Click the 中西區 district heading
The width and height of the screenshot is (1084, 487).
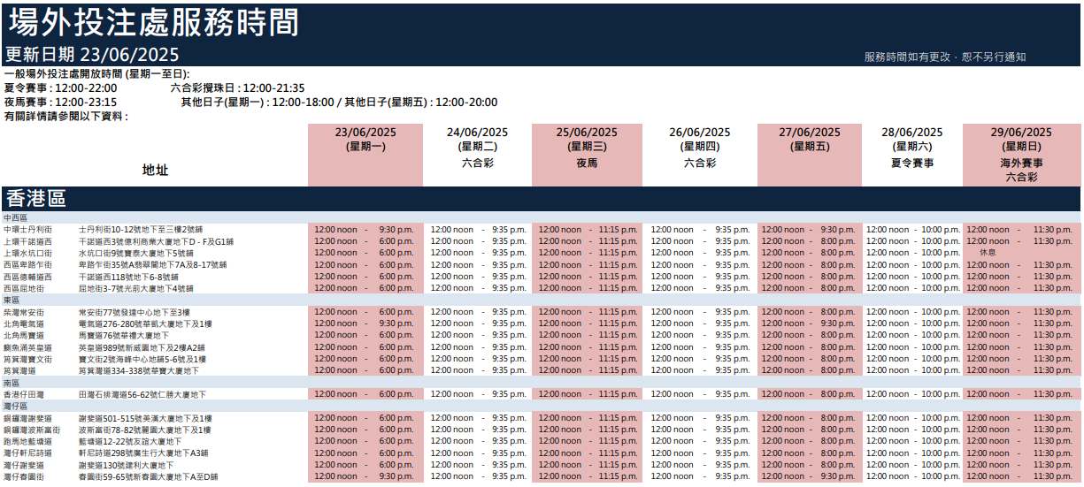point(16,217)
